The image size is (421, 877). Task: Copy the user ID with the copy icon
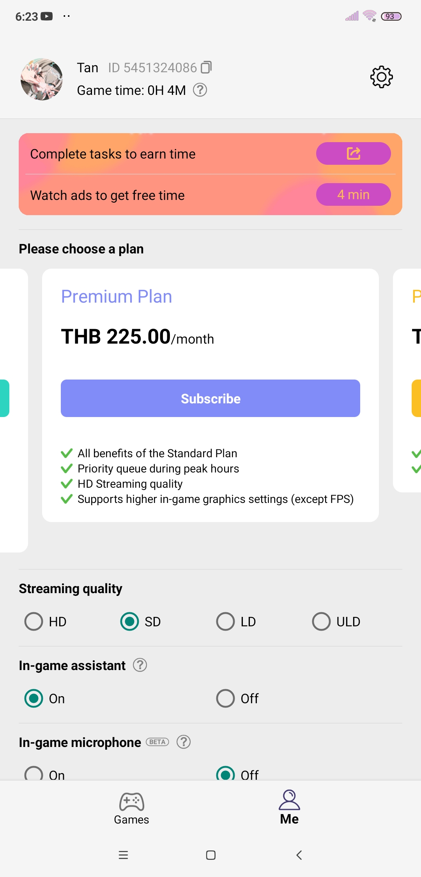click(x=206, y=68)
